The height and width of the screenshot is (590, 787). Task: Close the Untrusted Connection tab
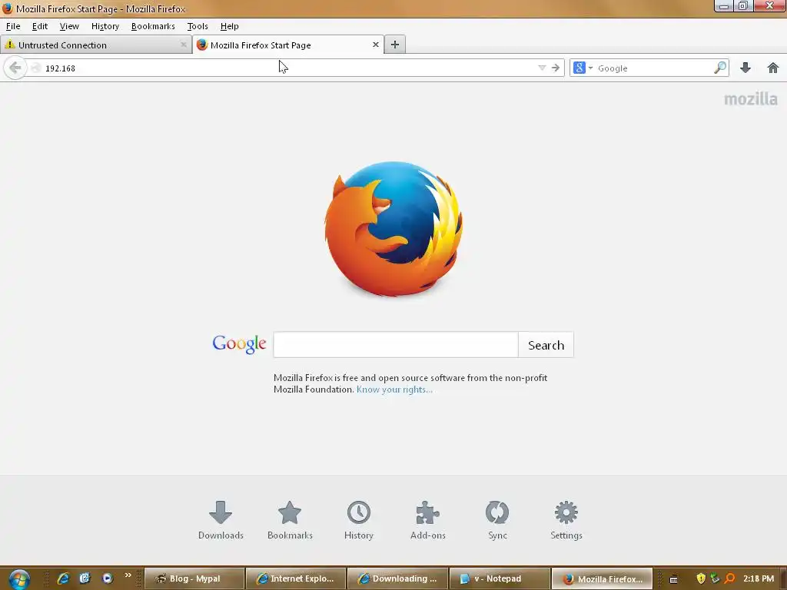pos(184,45)
